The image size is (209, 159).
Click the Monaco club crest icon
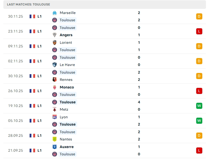pos(55,87)
